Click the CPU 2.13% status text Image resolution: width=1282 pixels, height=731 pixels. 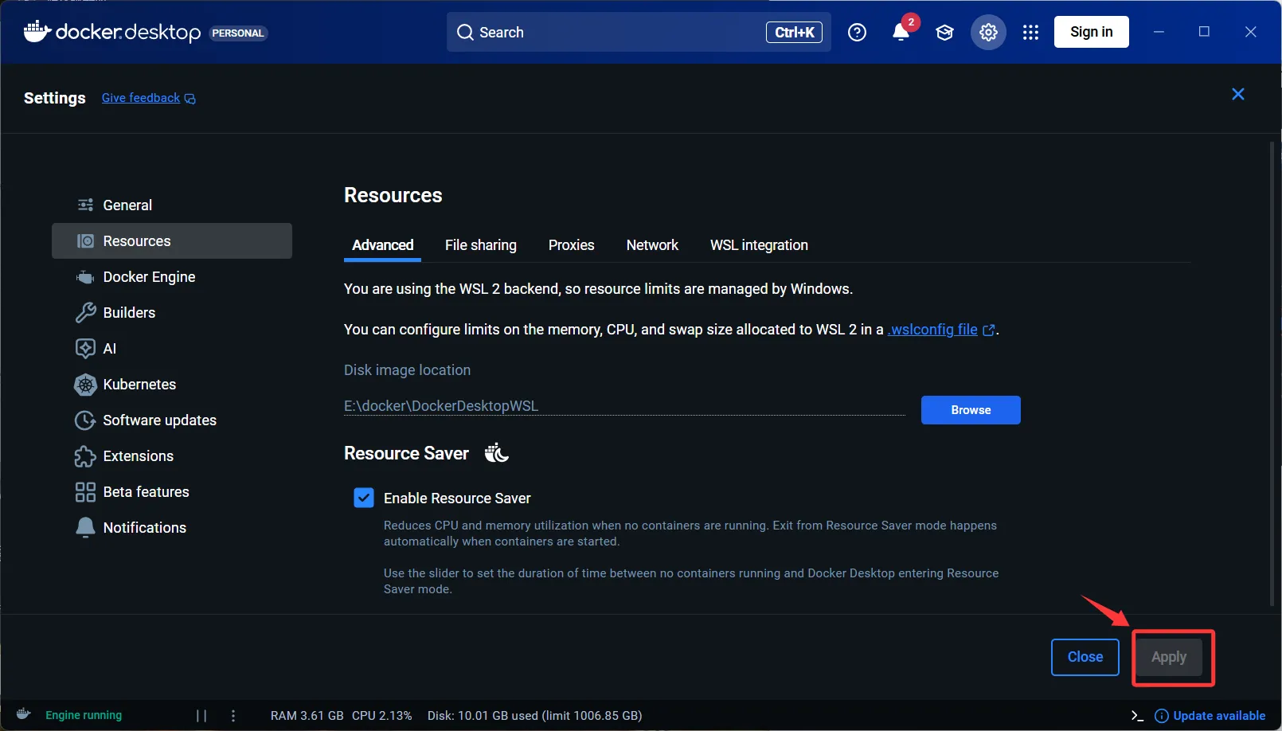point(382,715)
